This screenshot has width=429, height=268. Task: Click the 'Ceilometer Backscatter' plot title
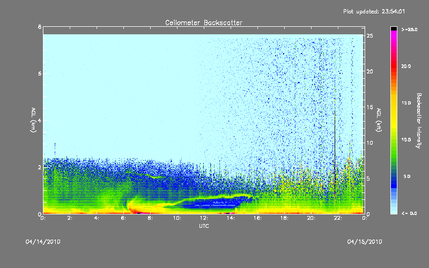pos(204,23)
